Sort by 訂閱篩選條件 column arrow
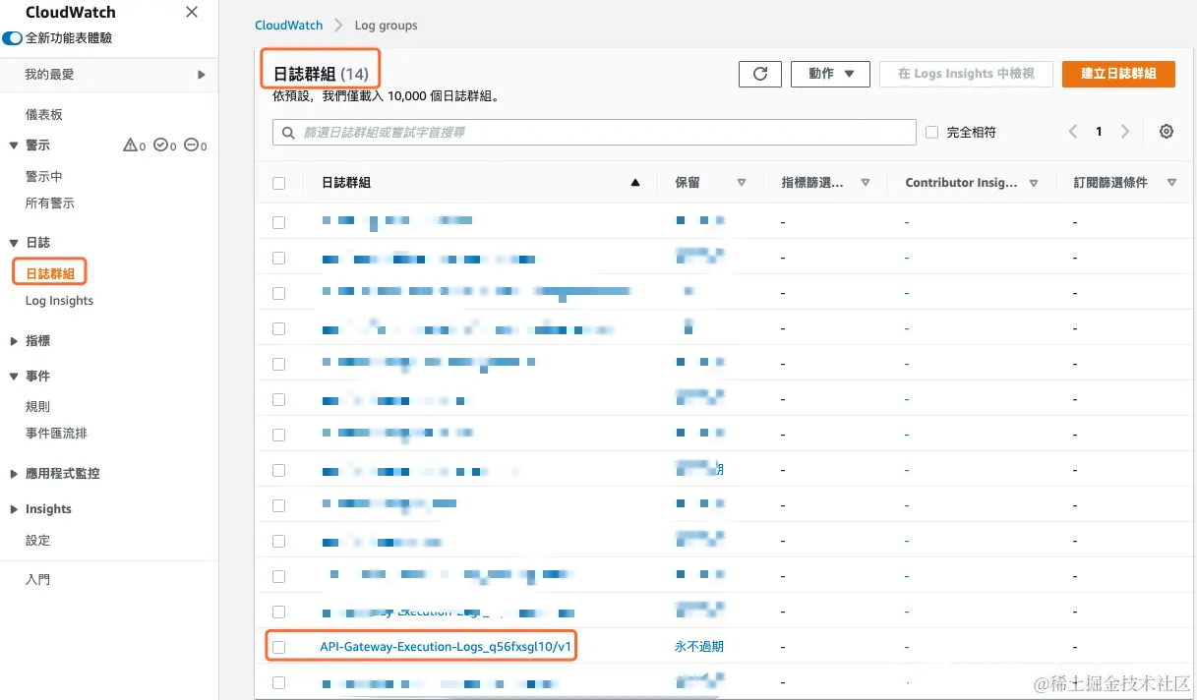This screenshot has width=1197, height=700. 1171,183
